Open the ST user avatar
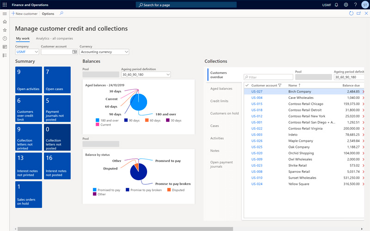 pos(365,5)
